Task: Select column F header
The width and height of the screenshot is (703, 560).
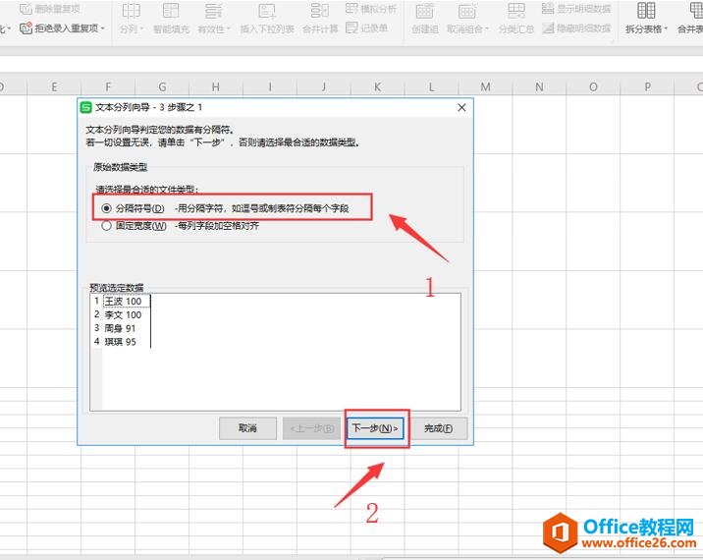Action: 108,87
